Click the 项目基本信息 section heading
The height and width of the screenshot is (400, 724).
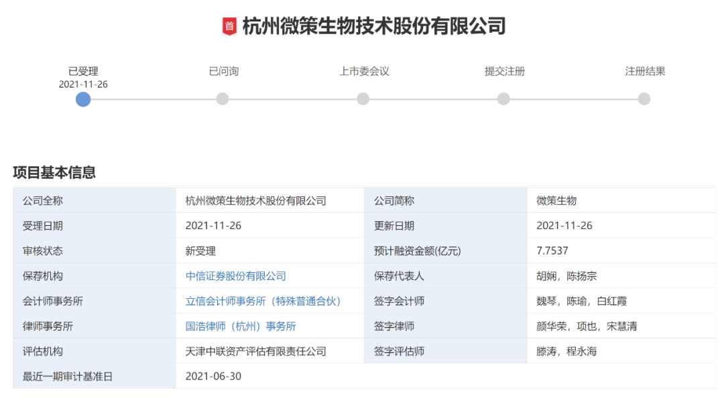(x=54, y=172)
